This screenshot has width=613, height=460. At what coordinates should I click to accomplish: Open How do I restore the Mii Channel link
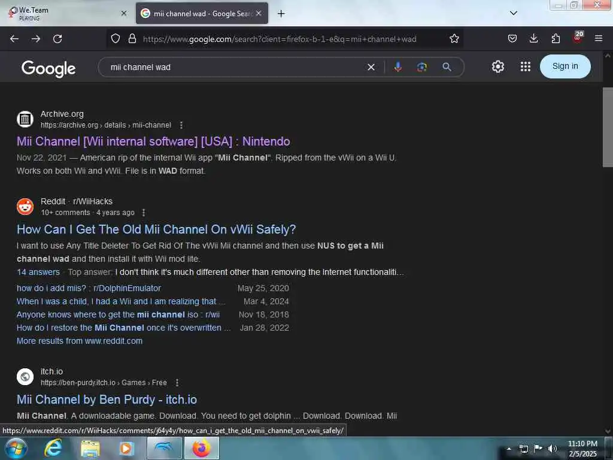pos(123,328)
